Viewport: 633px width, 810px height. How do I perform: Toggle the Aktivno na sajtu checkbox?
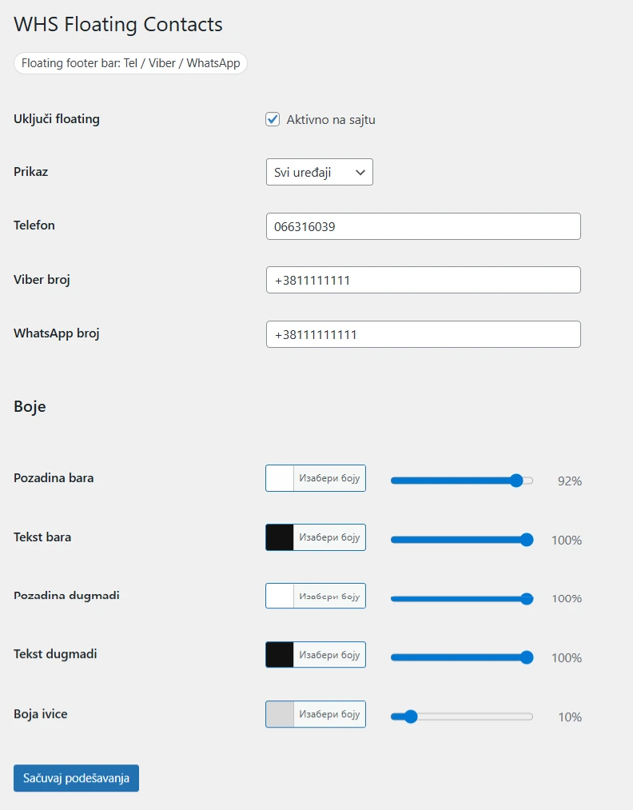(273, 120)
